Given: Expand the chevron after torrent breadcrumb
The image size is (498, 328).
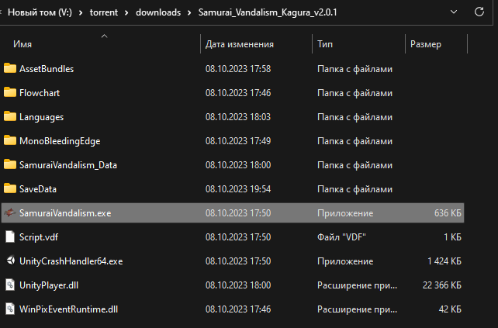Looking at the screenshot, I should 126,12.
